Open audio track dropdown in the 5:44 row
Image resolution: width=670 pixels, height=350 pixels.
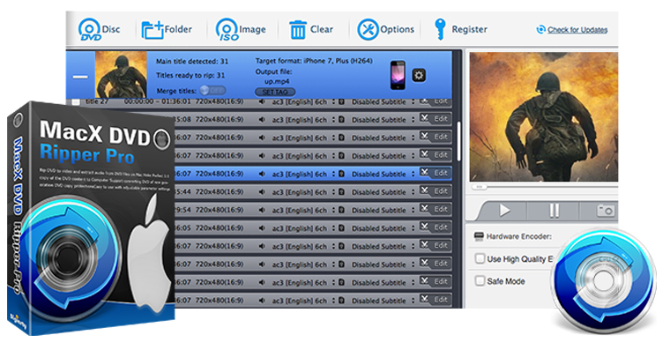pos(334,192)
